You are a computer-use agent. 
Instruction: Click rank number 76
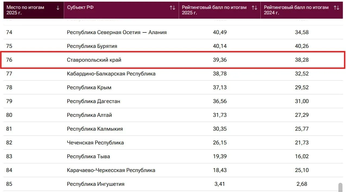9,60
